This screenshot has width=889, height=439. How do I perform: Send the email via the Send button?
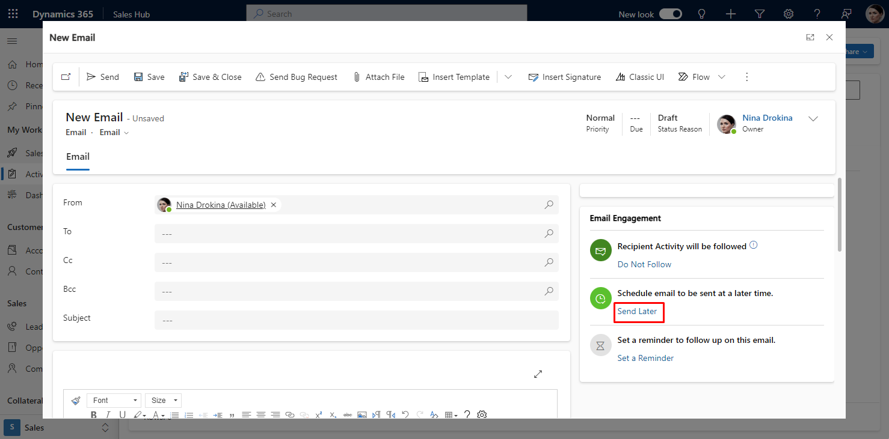103,77
